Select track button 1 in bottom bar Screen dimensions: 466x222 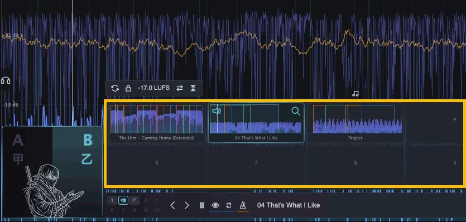(112, 201)
